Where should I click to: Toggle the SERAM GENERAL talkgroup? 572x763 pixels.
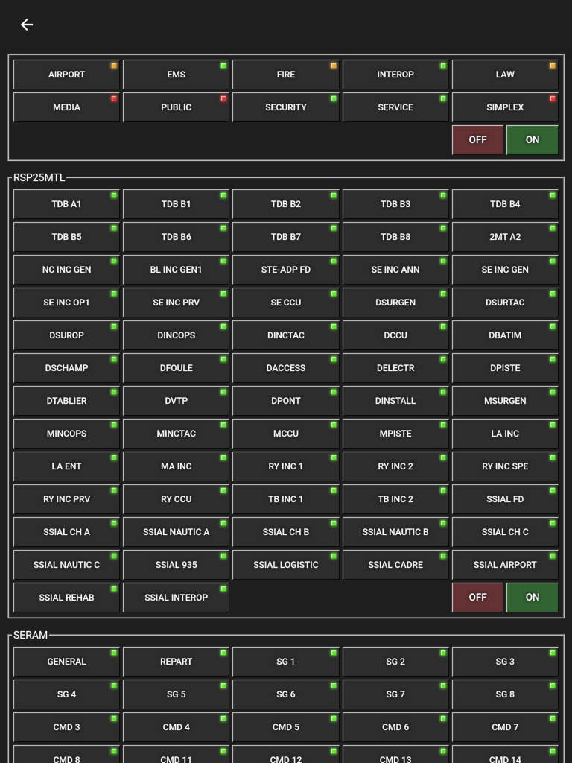[66, 662]
